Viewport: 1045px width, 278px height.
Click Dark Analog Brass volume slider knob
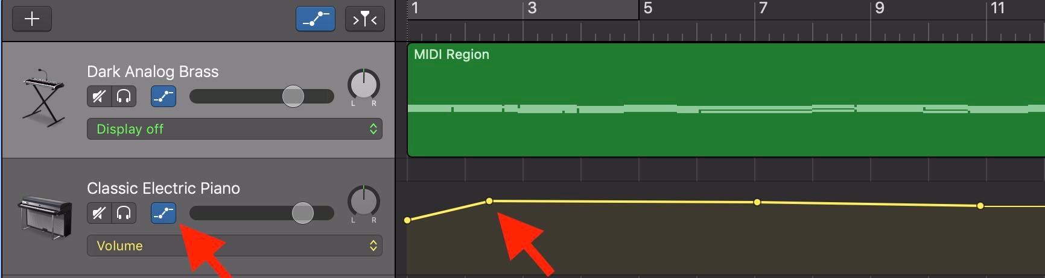(x=293, y=96)
